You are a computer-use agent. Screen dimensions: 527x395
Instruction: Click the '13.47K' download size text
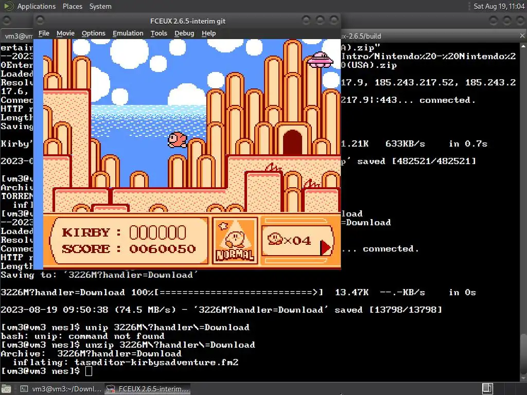(x=352, y=292)
